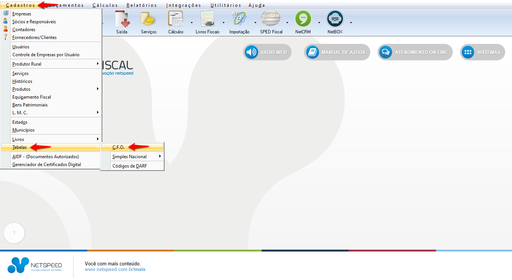The image size is (512, 280).
Task: Start Atendimento On-line chat
Action: pos(415,52)
